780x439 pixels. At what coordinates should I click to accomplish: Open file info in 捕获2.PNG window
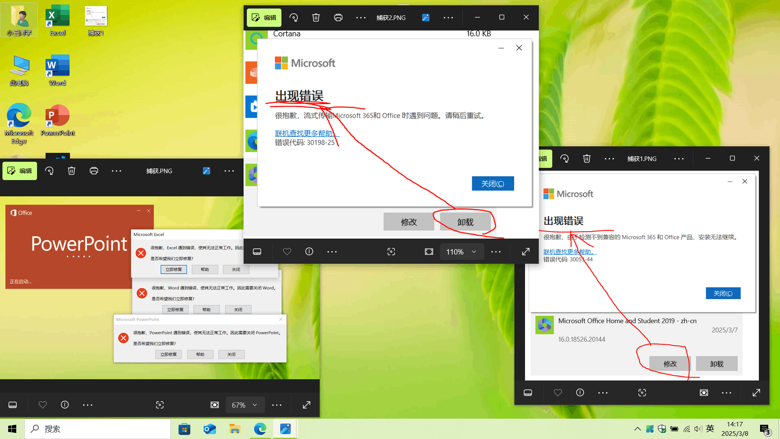click(309, 252)
